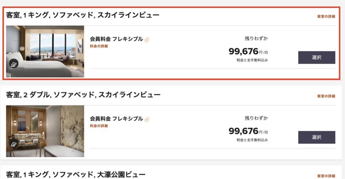This screenshot has height=179, width=345.
Task: Select the 1 キング スカイラインビュー room with 選択
Action: [x=317, y=57]
